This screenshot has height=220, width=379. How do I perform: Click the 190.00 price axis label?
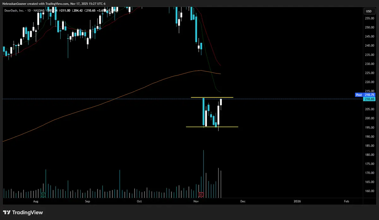click(370, 137)
